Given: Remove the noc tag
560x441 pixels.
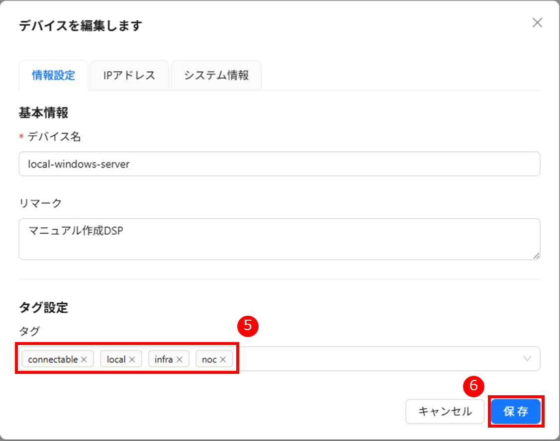Looking at the screenshot, I should (223, 359).
